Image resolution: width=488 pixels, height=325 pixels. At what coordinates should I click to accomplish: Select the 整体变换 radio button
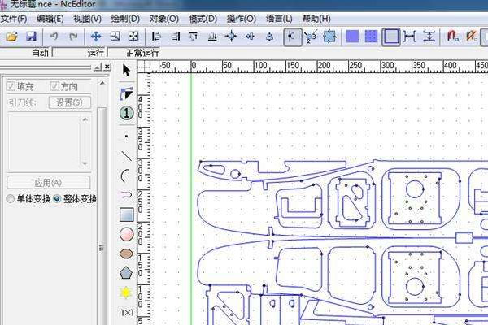57,198
